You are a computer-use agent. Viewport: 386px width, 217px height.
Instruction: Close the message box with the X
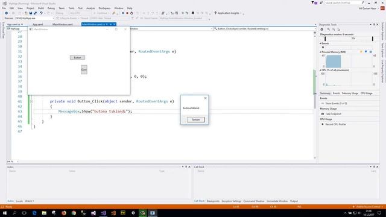pyautogui.click(x=205, y=98)
